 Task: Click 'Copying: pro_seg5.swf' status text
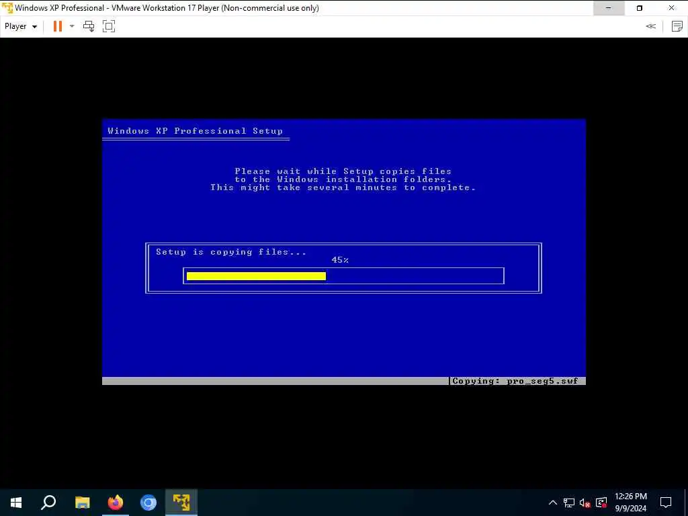(x=515, y=381)
